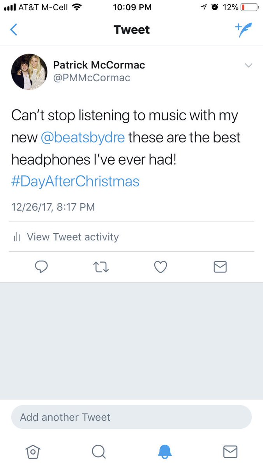Open the #DayAfterChristmas hashtag
This screenshot has width=263, height=469.
(75, 182)
